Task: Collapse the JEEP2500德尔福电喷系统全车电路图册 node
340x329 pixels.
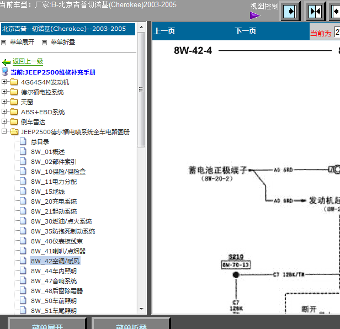Action: click(x=4, y=131)
